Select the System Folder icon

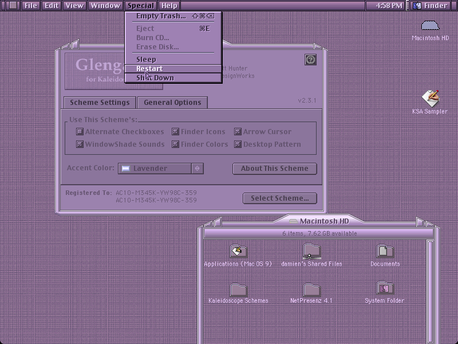[385, 288]
